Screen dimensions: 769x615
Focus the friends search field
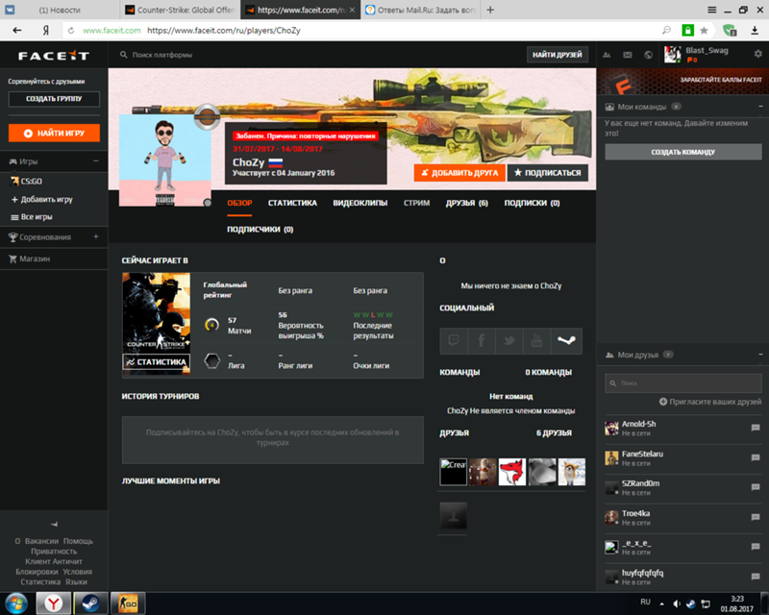tap(682, 382)
